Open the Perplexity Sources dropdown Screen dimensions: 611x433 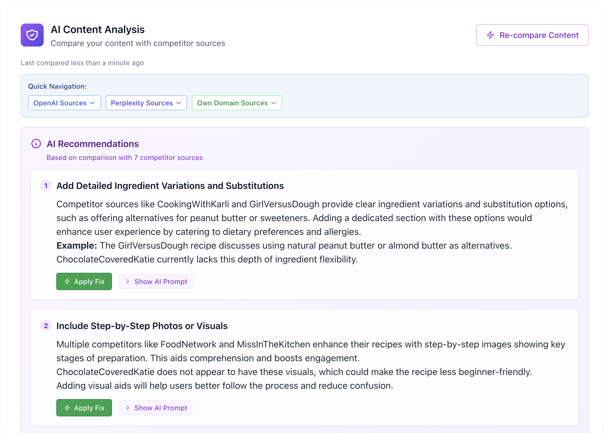(146, 103)
